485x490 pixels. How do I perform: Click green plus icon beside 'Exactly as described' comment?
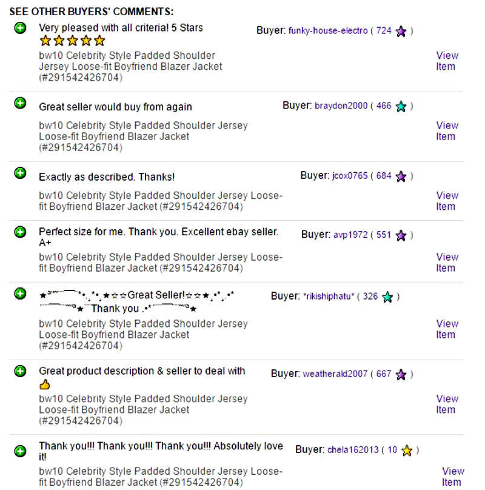click(21, 173)
